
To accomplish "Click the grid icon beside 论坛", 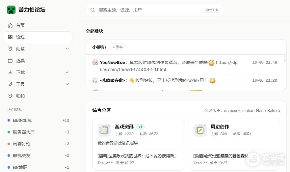I will (10, 37).
